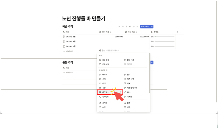Click the 목표 매출 column header
Image resolution: width=218 pixels, height=128 pixels.
click(x=131, y=32)
